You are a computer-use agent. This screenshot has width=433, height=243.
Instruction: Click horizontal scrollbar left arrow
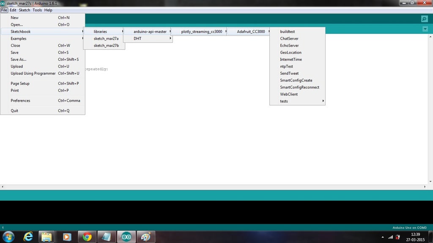(3, 187)
